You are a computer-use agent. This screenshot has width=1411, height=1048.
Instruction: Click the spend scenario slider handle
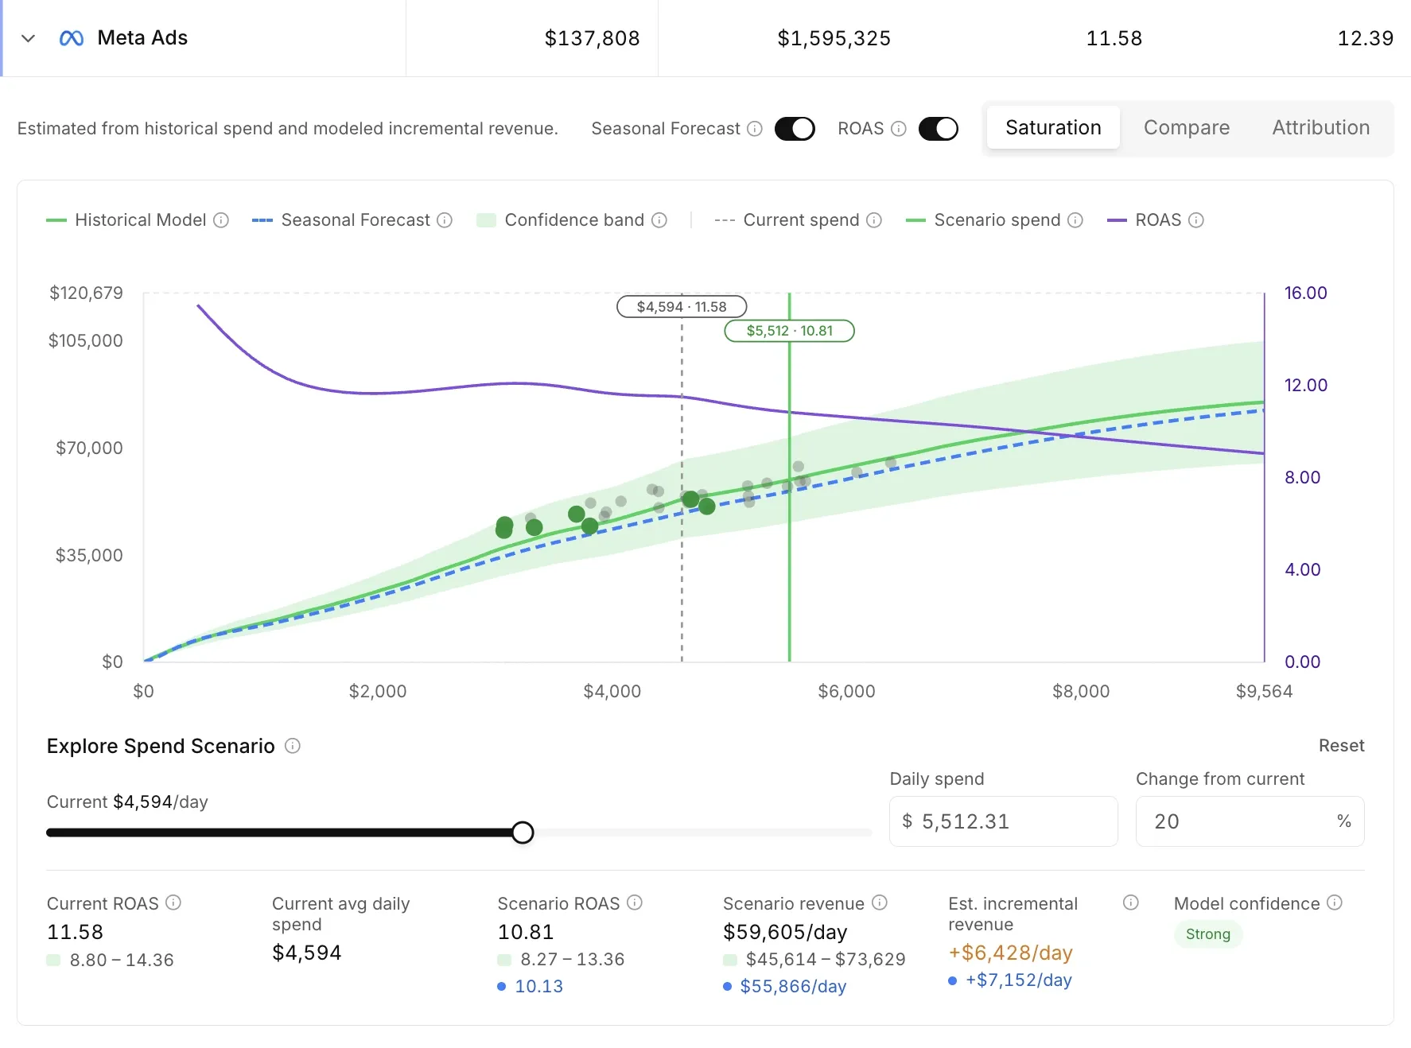(523, 833)
